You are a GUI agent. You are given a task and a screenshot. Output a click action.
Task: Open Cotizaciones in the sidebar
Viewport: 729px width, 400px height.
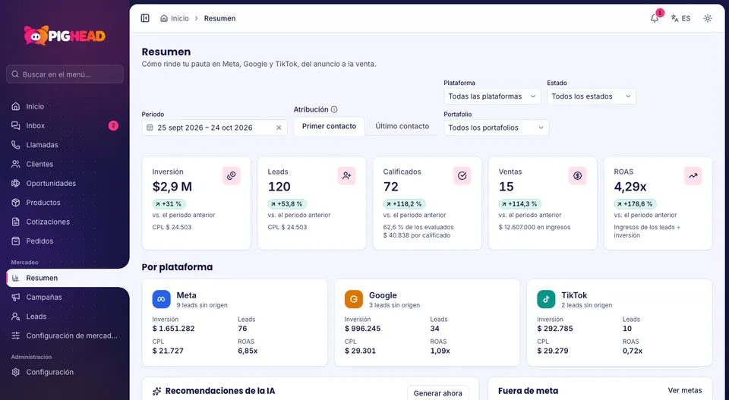65,222
